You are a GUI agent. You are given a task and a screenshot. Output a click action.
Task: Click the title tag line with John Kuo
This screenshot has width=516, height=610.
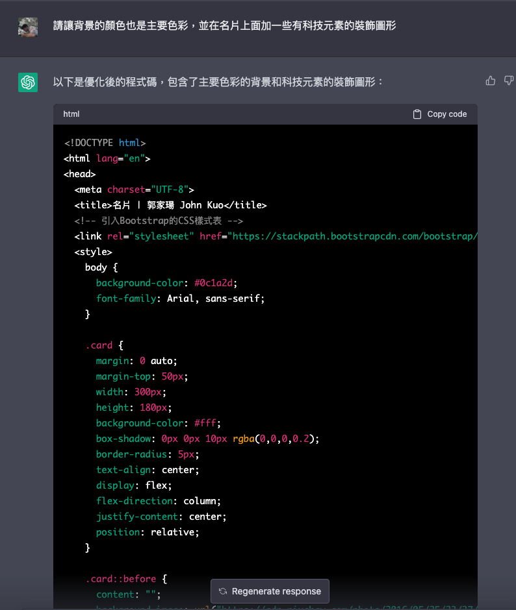tap(170, 205)
